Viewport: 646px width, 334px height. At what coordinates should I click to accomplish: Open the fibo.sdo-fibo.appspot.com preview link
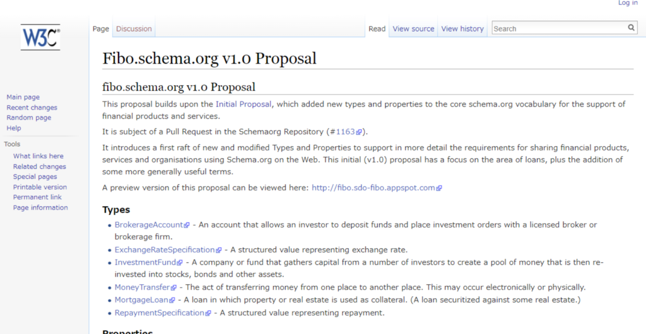click(377, 188)
